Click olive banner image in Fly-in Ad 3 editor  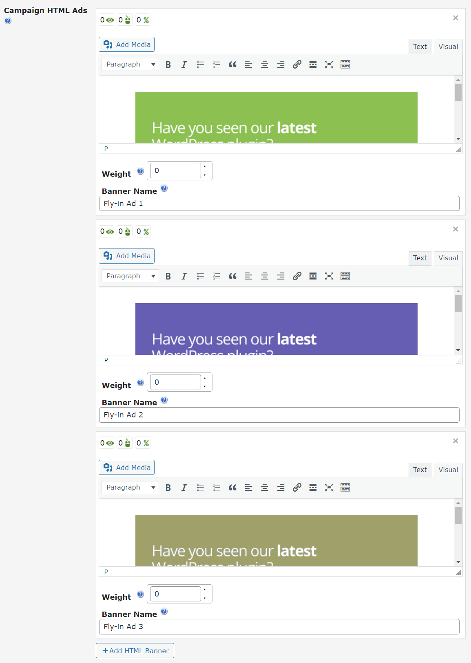tap(276, 541)
